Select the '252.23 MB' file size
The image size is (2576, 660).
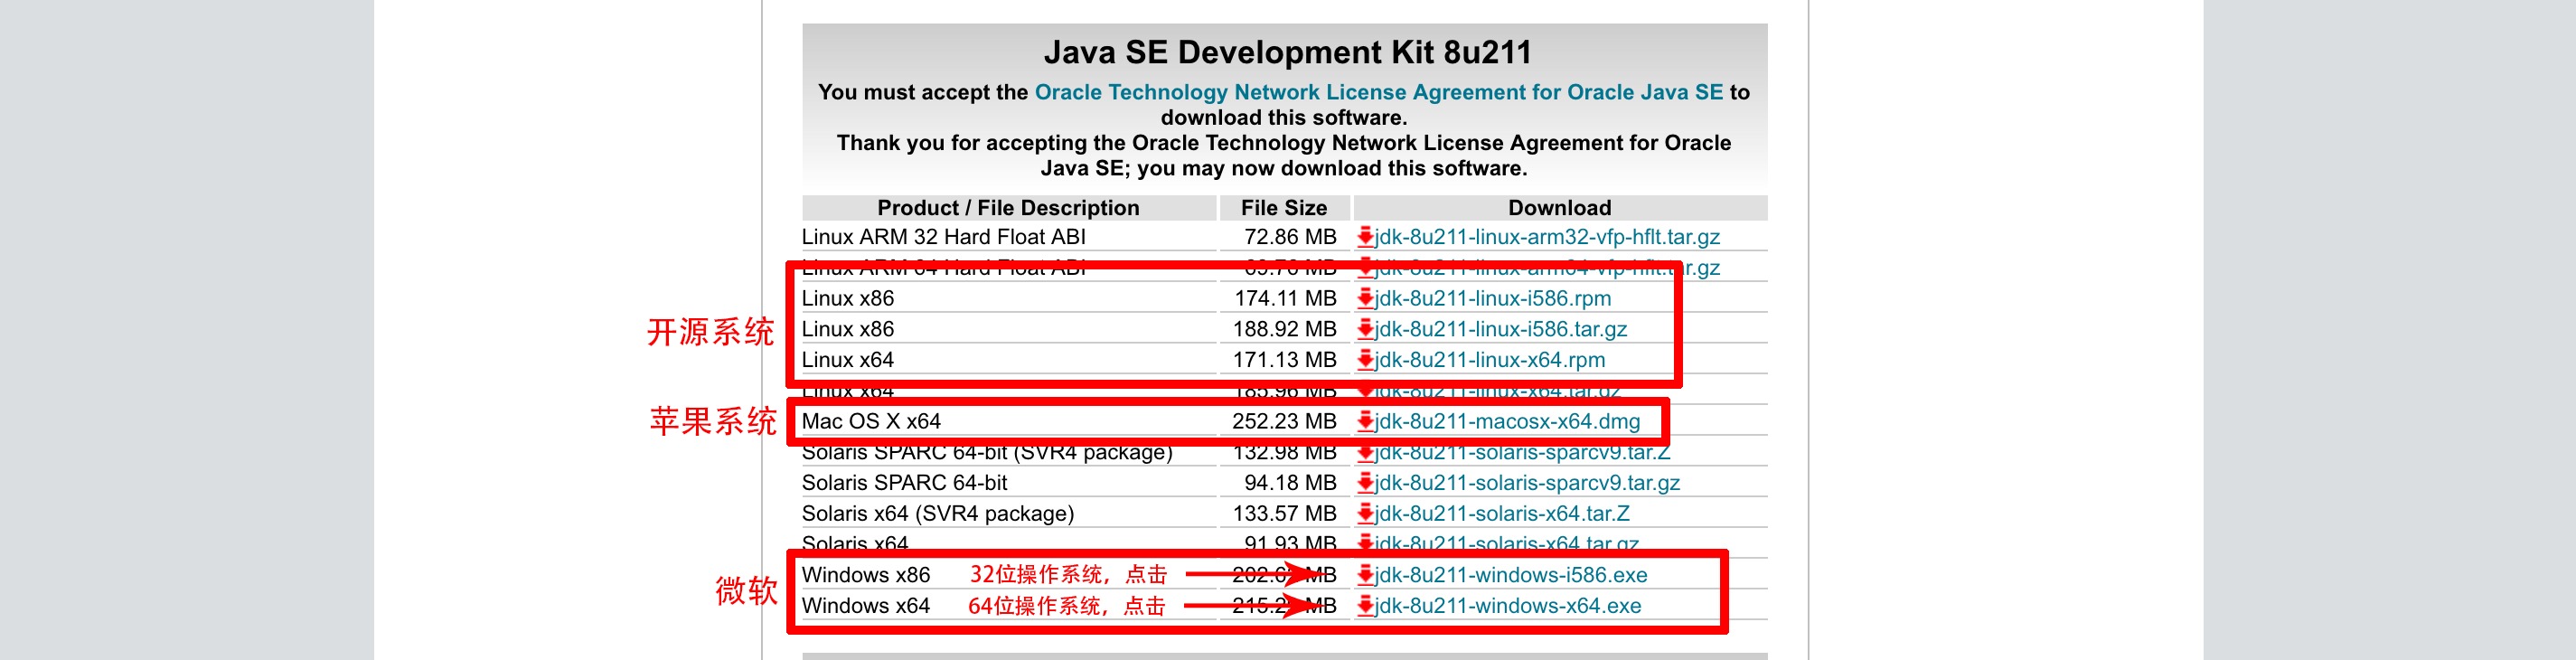click(x=1284, y=421)
